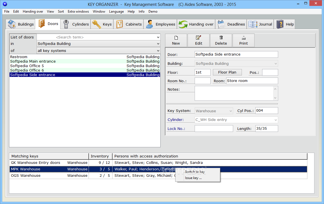Screen dimensions: 324x204
Task: Select the Restroom door row
Action: click(x=85, y=57)
